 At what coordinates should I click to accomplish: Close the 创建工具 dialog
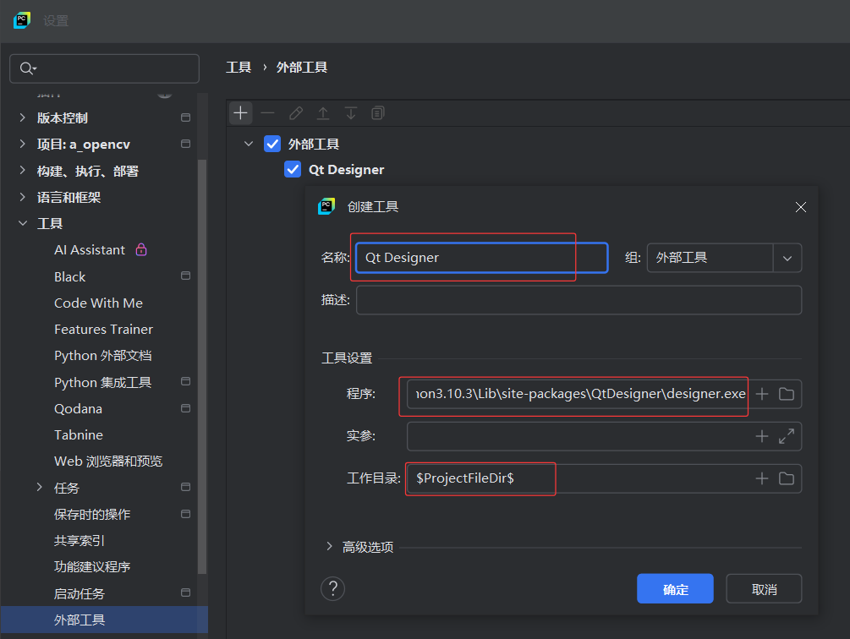pyautogui.click(x=800, y=207)
